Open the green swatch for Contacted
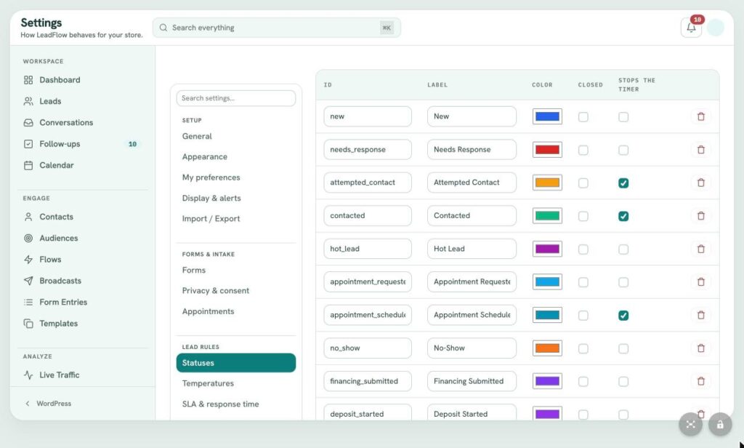 coord(547,216)
